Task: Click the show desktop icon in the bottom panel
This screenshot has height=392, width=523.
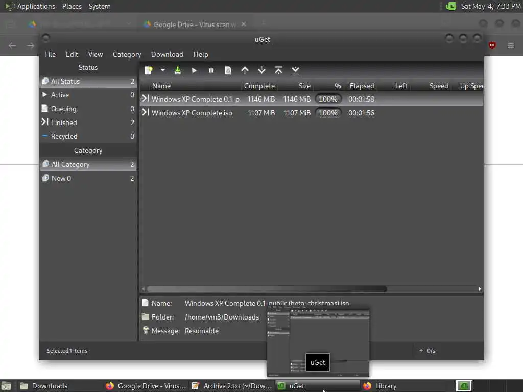Action: click(x=6, y=386)
